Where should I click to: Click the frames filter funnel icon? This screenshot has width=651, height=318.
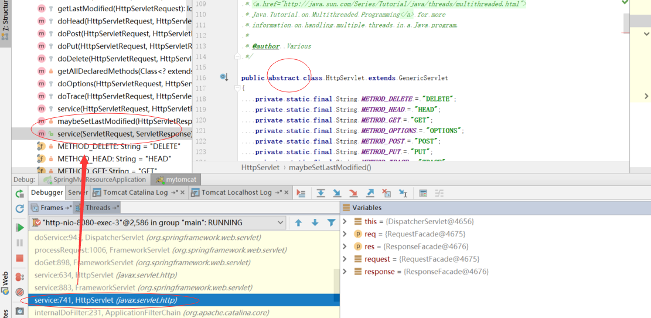pos(331,223)
